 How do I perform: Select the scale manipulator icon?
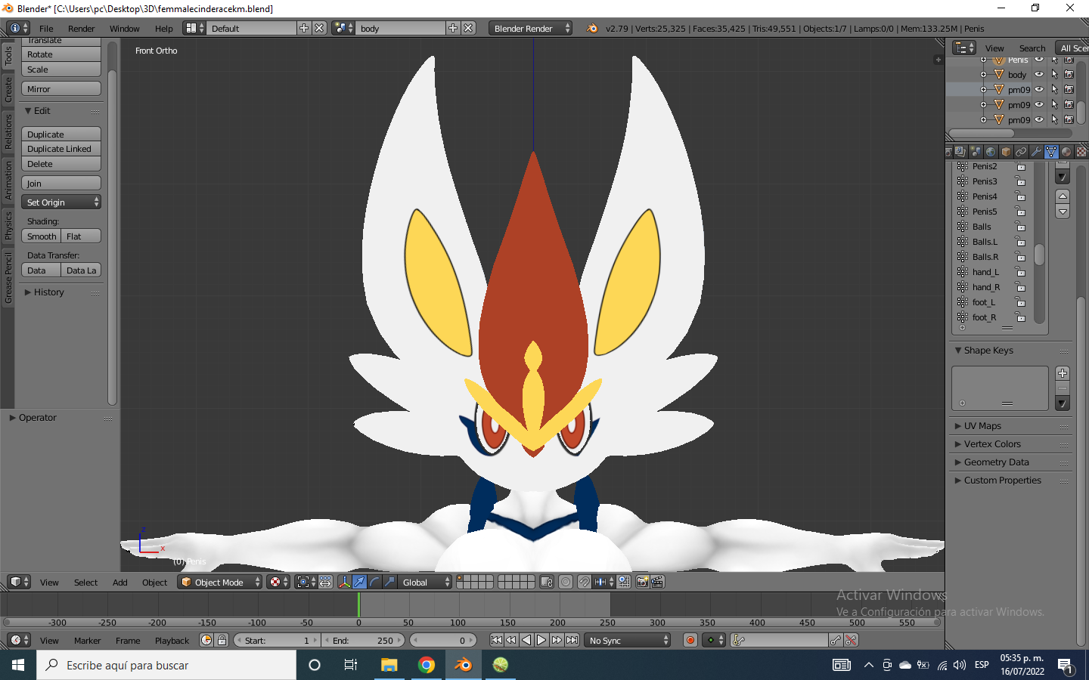[x=389, y=582]
